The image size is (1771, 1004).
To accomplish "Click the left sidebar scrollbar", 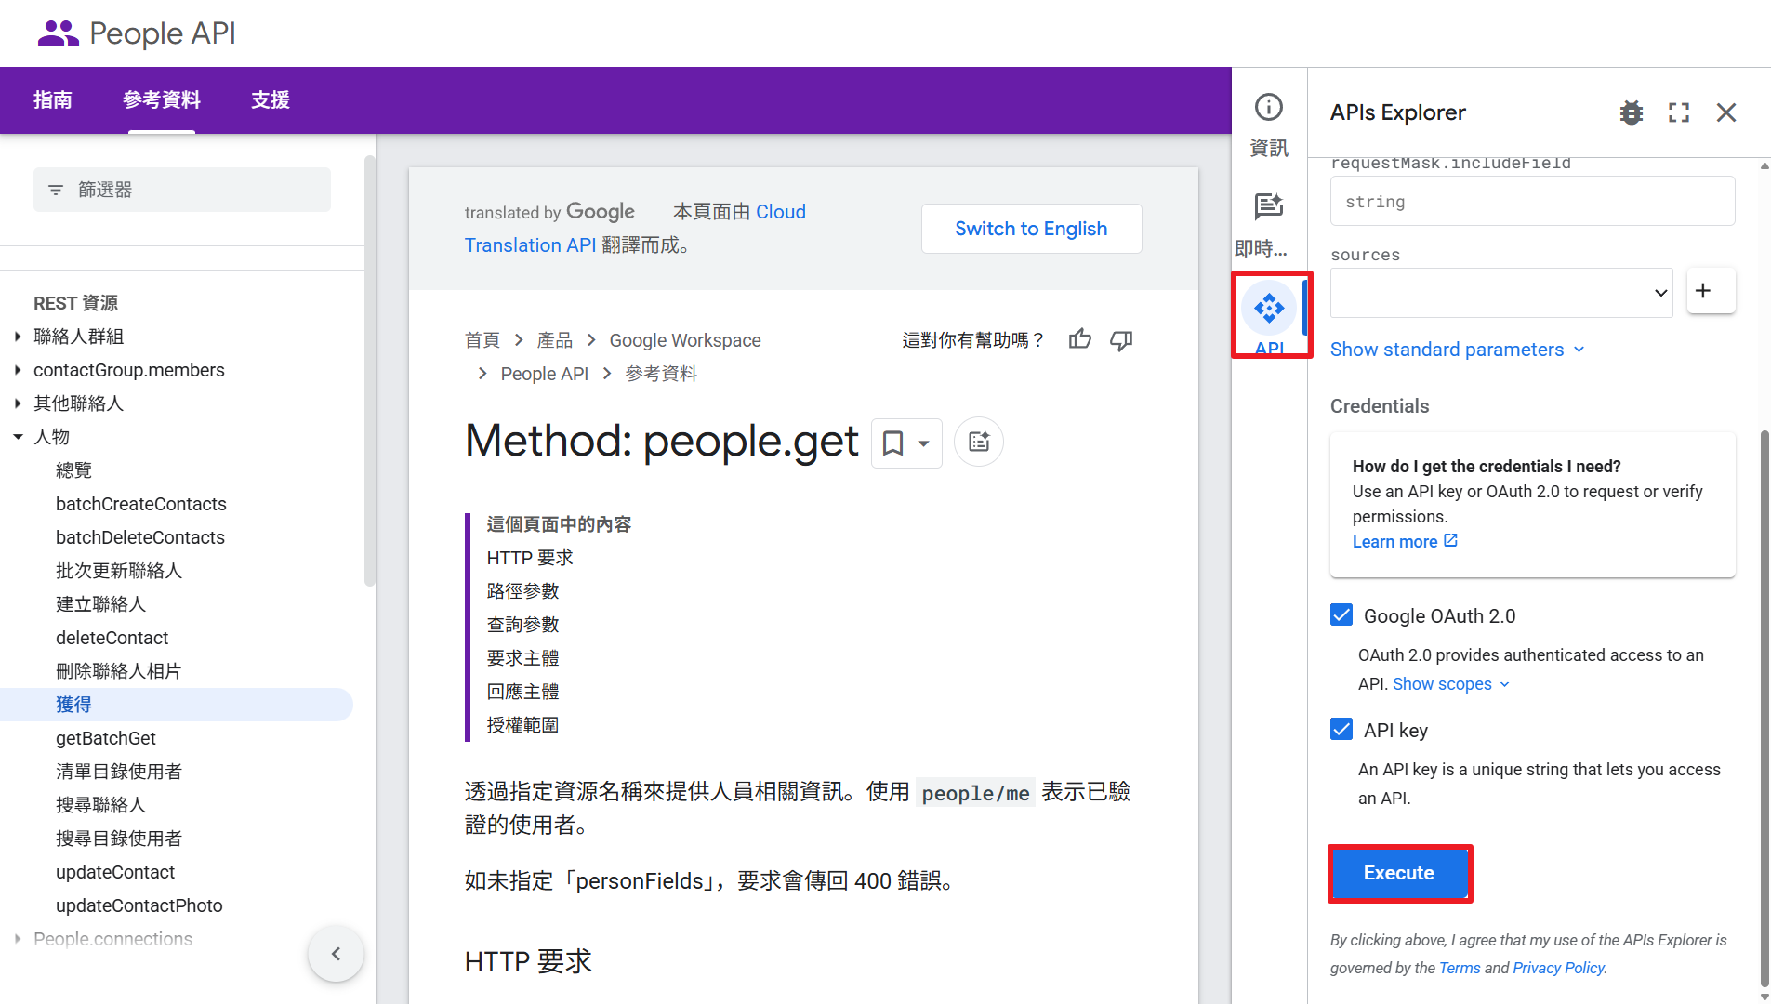I will coord(369,372).
